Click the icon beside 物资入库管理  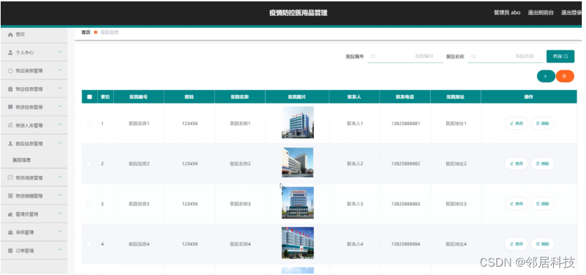tap(10, 126)
